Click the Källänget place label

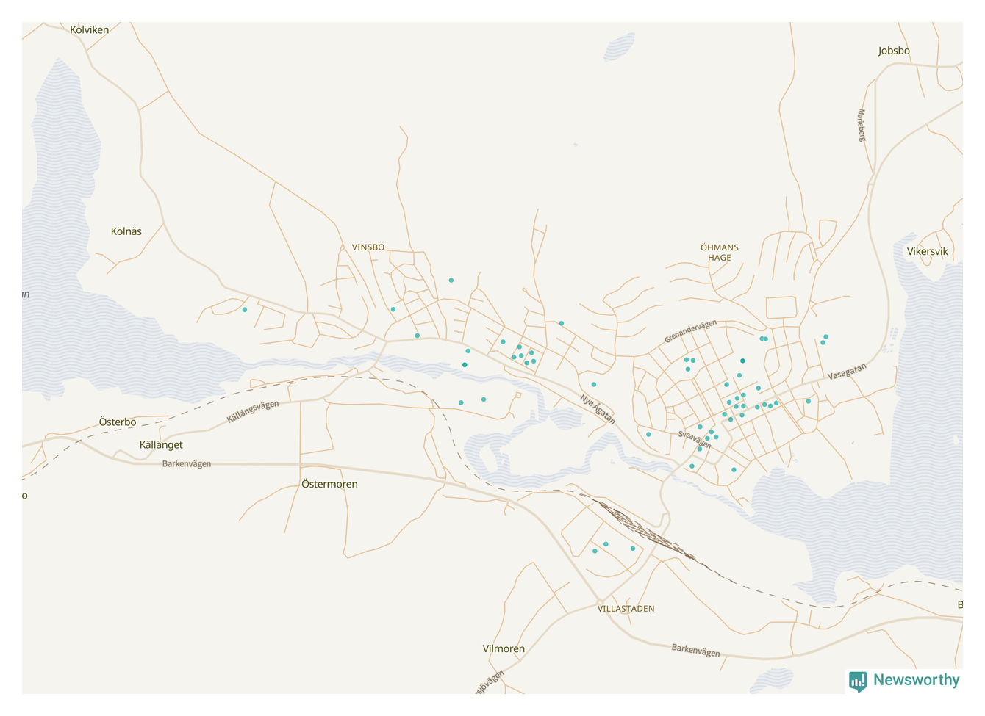click(161, 445)
